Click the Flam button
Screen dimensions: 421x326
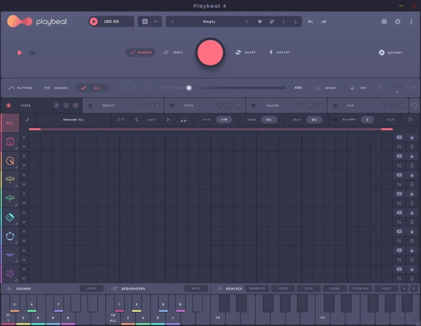point(391,119)
